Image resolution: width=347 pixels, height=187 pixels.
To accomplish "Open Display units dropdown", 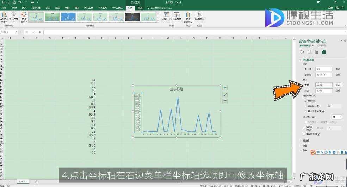I will click(337, 117).
